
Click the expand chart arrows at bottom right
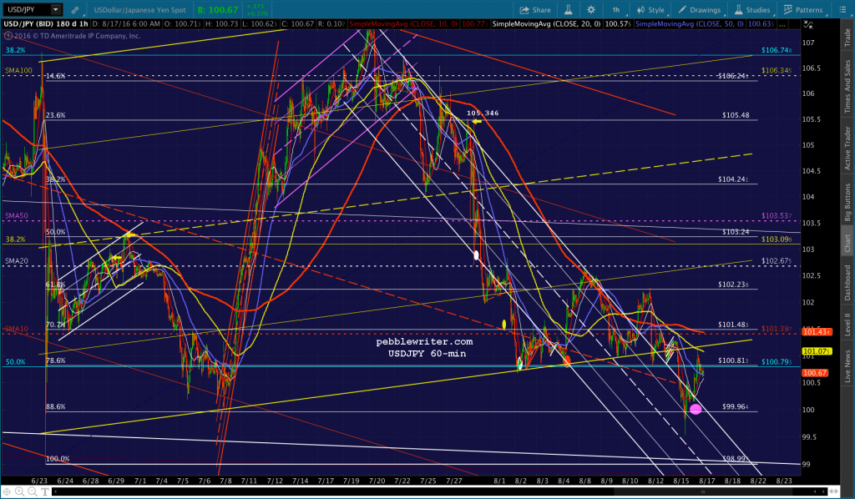[x=833, y=491]
